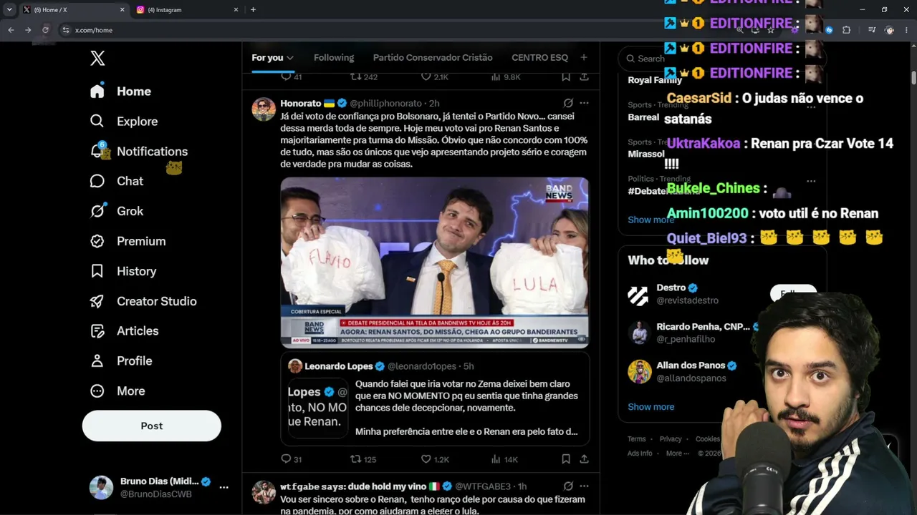This screenshot has height=515, width=917.
Task: Like Honorato's post with 1.2K likes
Action: point(435,459)
